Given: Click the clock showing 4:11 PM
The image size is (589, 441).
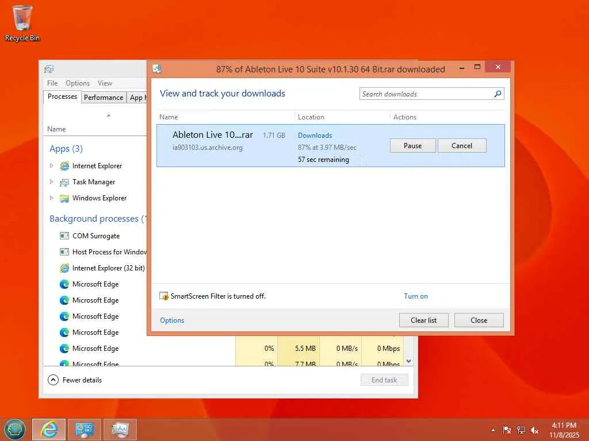Looking at the screenshot, I should (564, 425).
